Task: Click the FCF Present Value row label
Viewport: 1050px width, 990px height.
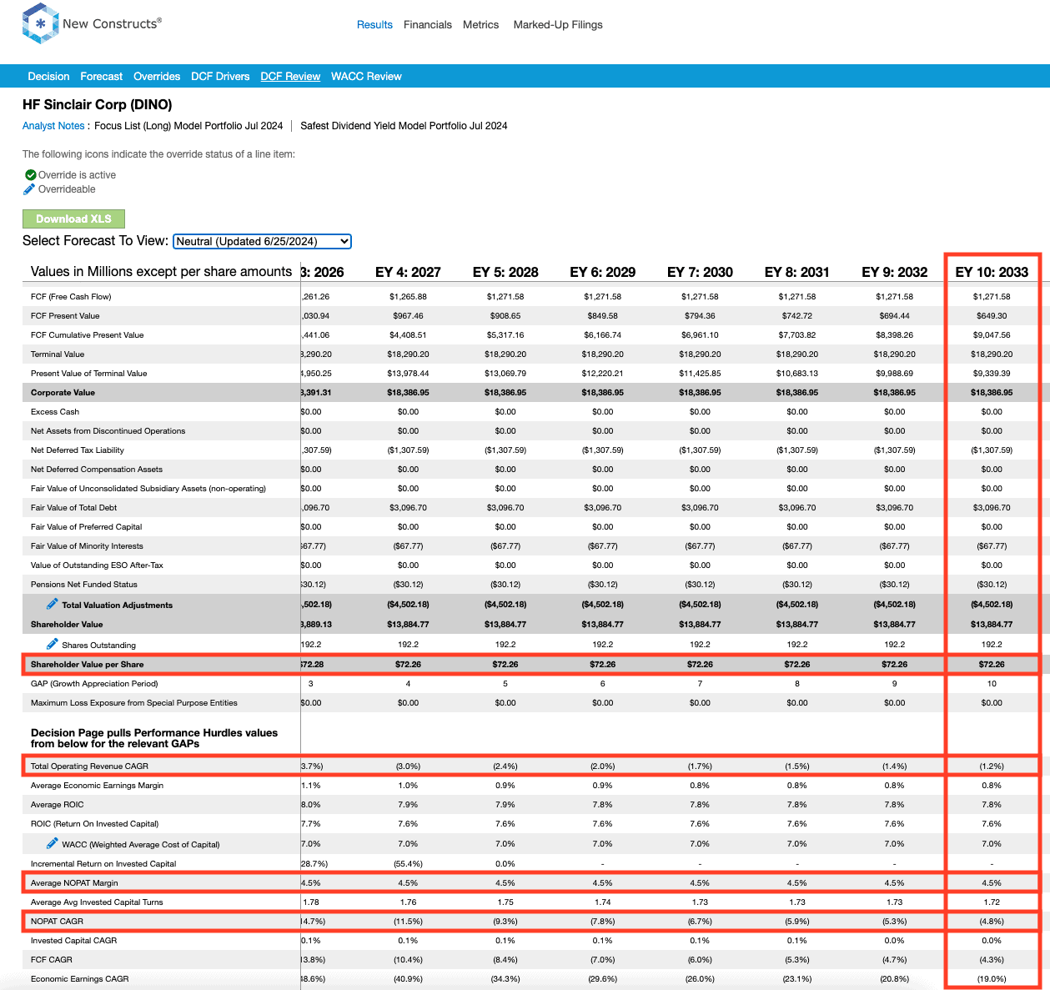Action: [x=65, y=316]
